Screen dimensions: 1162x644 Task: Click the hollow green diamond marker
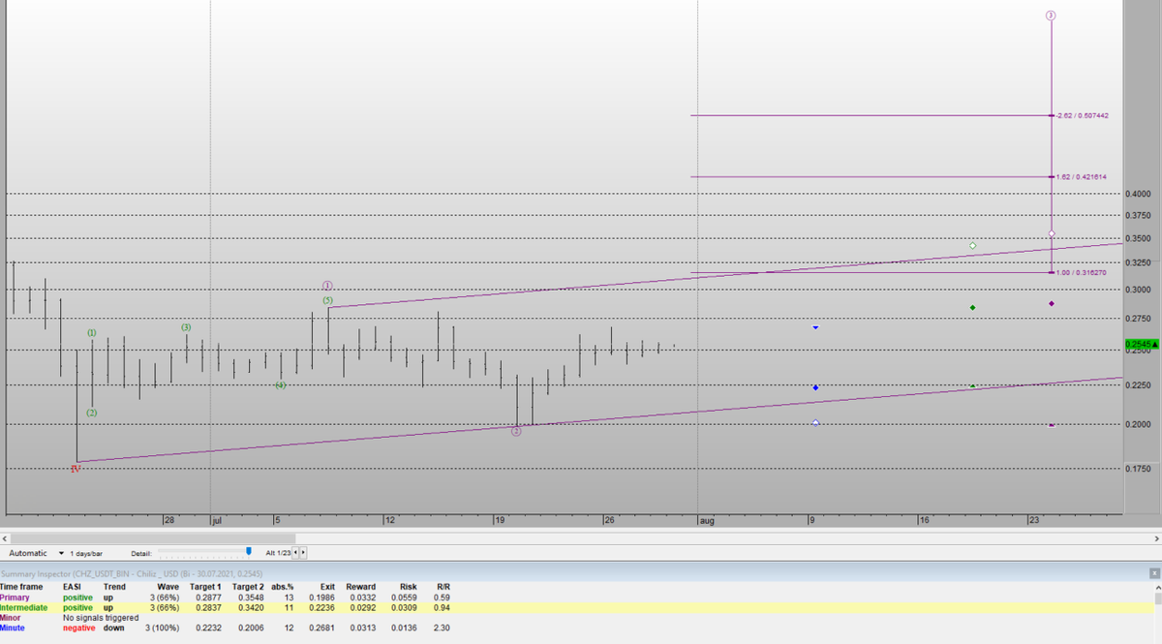point(972,245)
